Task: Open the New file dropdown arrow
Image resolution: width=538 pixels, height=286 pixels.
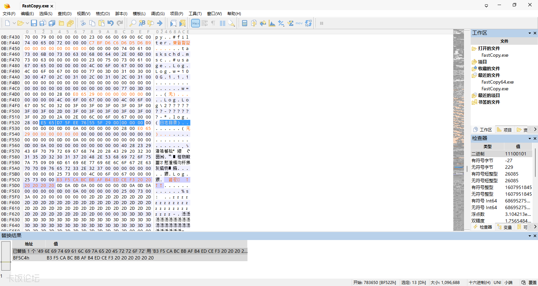Action: 14,23
